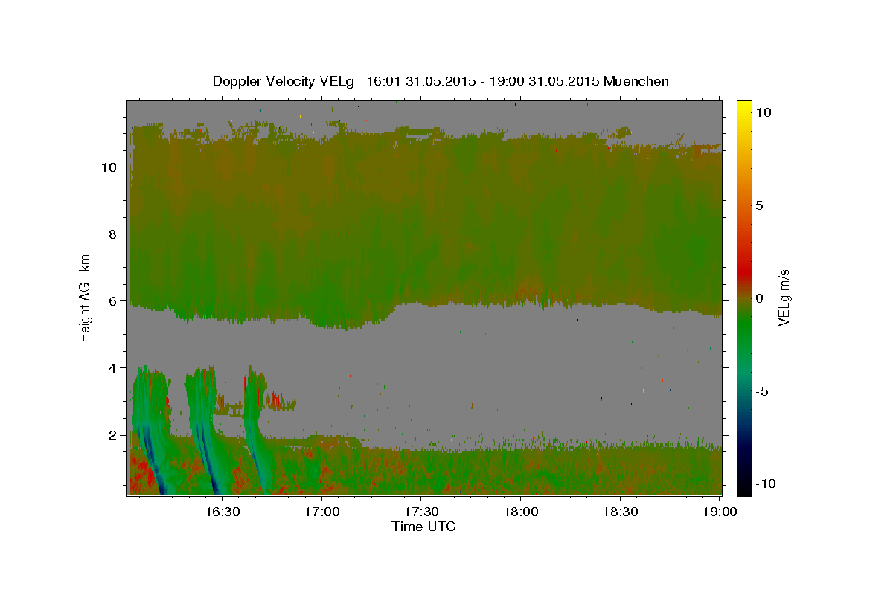This screenshot has width=893, height=595.
Task: Click the plot title Doppler Velocity VELg
Action: click(441, 81)
